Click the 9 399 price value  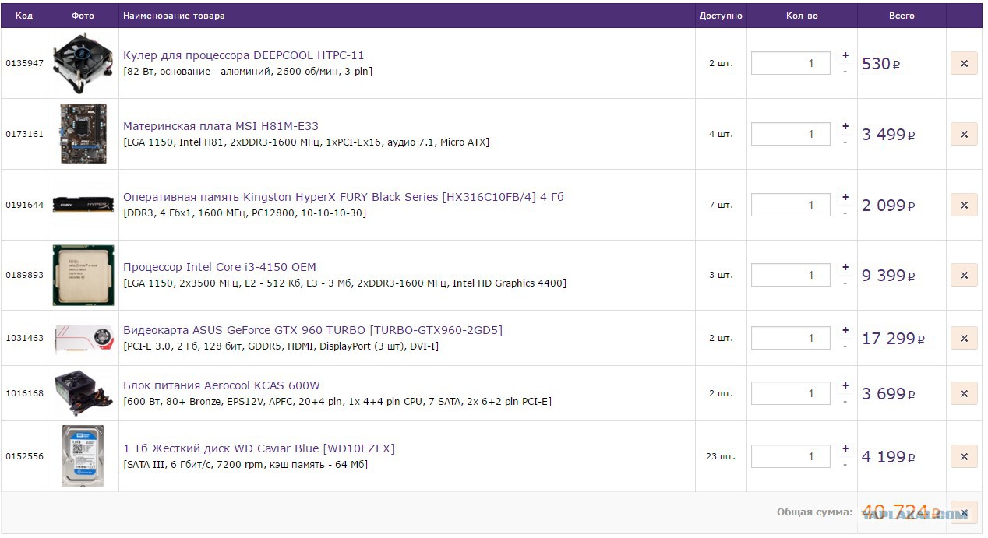coord(888,275)
